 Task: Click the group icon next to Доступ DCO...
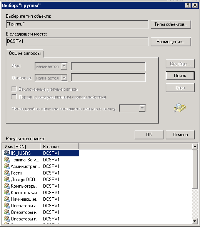click(7, 180)
